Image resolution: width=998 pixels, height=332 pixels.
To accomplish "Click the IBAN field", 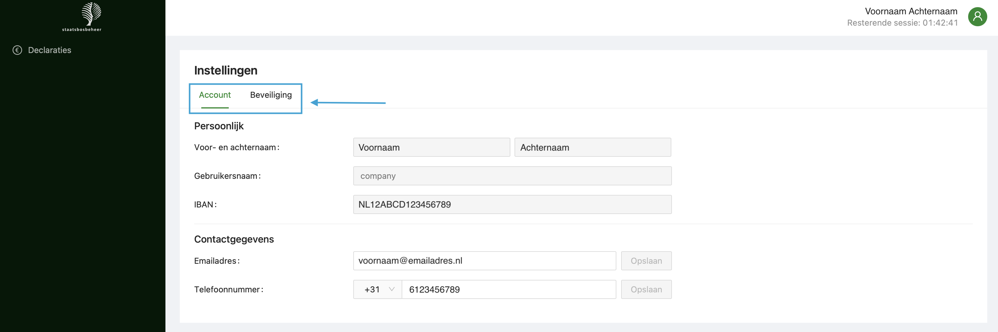I will (x=512, y=204).
